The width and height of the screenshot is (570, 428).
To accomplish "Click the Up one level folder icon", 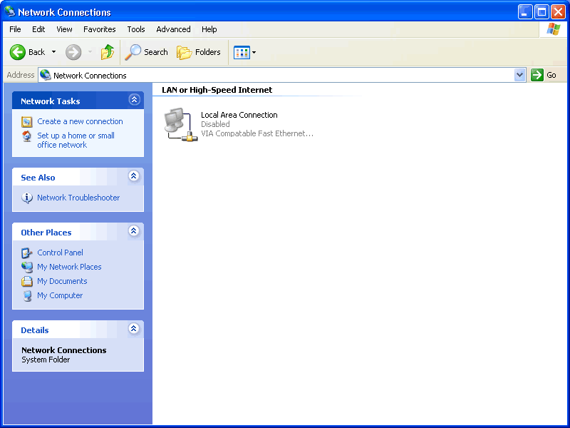I will (x=108, y=52).
